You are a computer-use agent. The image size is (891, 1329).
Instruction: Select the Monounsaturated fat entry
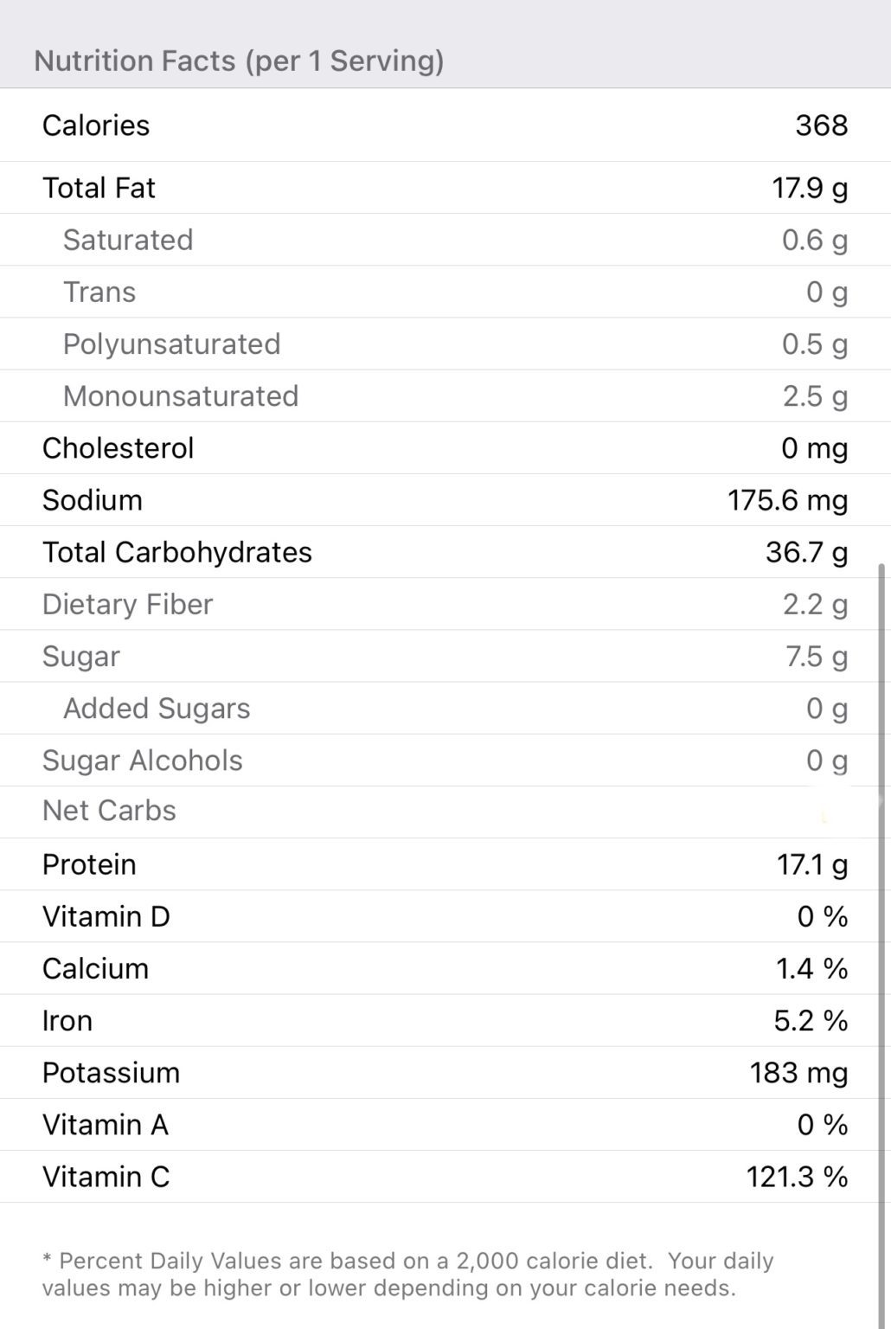pyautogui.click(x=445, y=395)
